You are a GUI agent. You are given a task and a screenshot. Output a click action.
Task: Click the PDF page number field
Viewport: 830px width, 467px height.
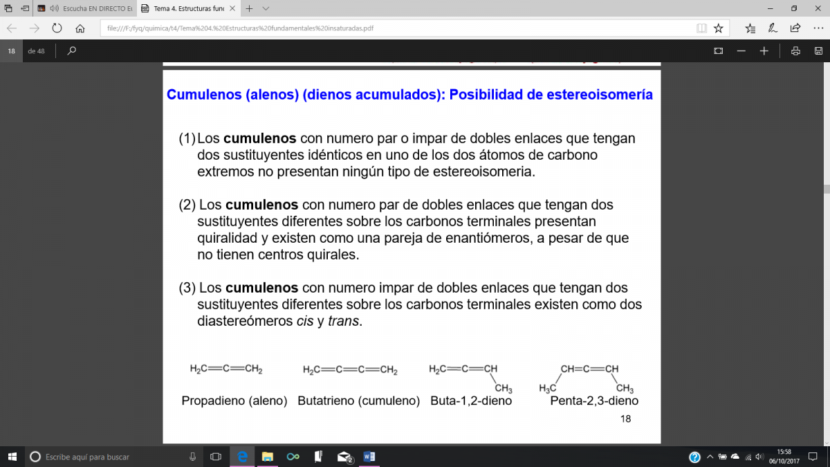pyautogui.click(x=12, y=51)
